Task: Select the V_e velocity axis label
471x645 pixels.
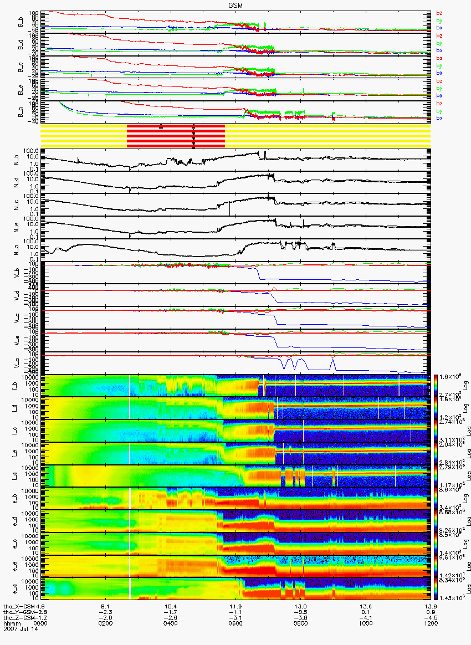Action: tap(17, 341)
